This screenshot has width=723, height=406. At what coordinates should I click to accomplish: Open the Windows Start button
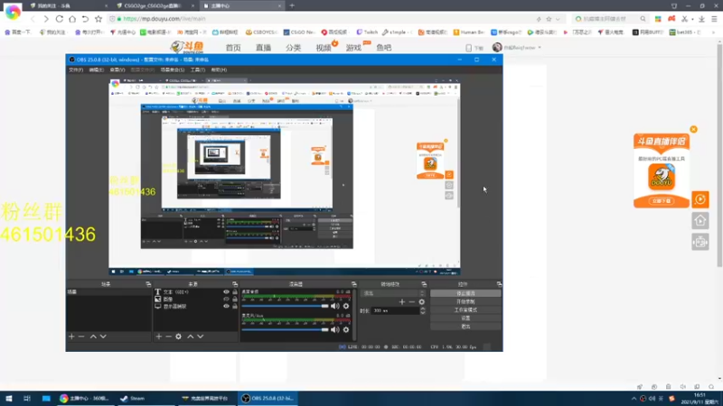pos(9,398)
